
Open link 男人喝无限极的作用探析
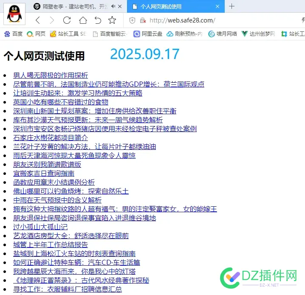click(51, 76)
